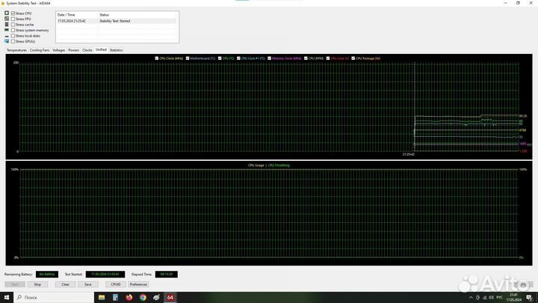Open the Clocks tab
Image resolution: width=538 pixels, height=303 pixels.
tap(87, 50)
